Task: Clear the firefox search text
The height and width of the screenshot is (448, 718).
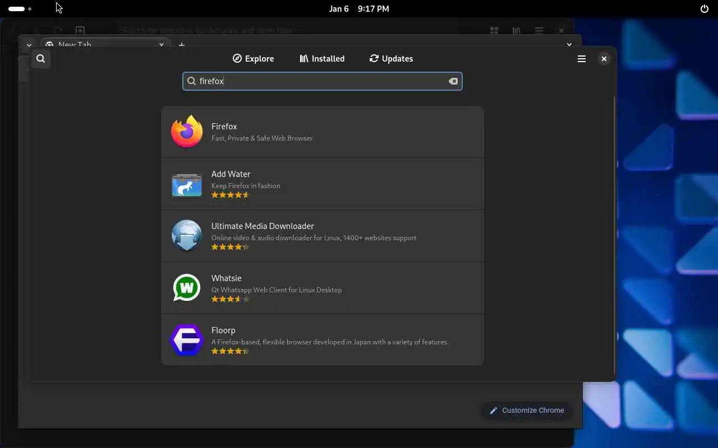Action: click(453, 81)
